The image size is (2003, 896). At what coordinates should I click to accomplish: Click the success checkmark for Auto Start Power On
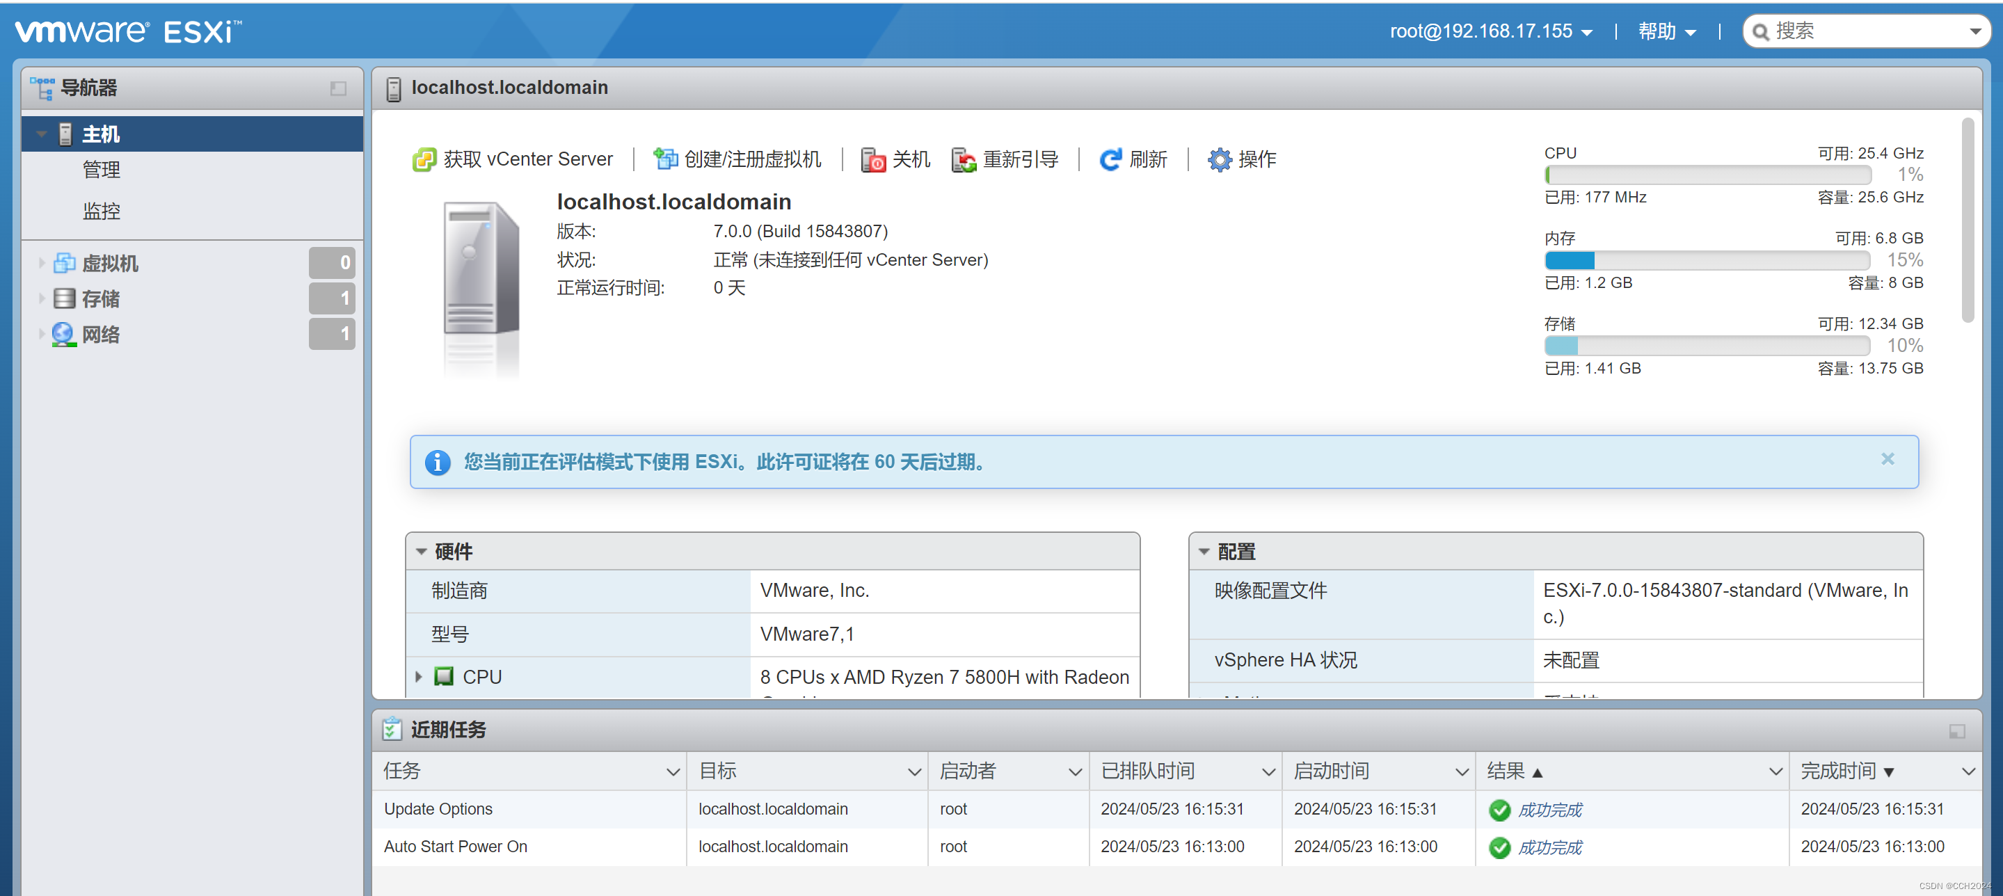1500,847
